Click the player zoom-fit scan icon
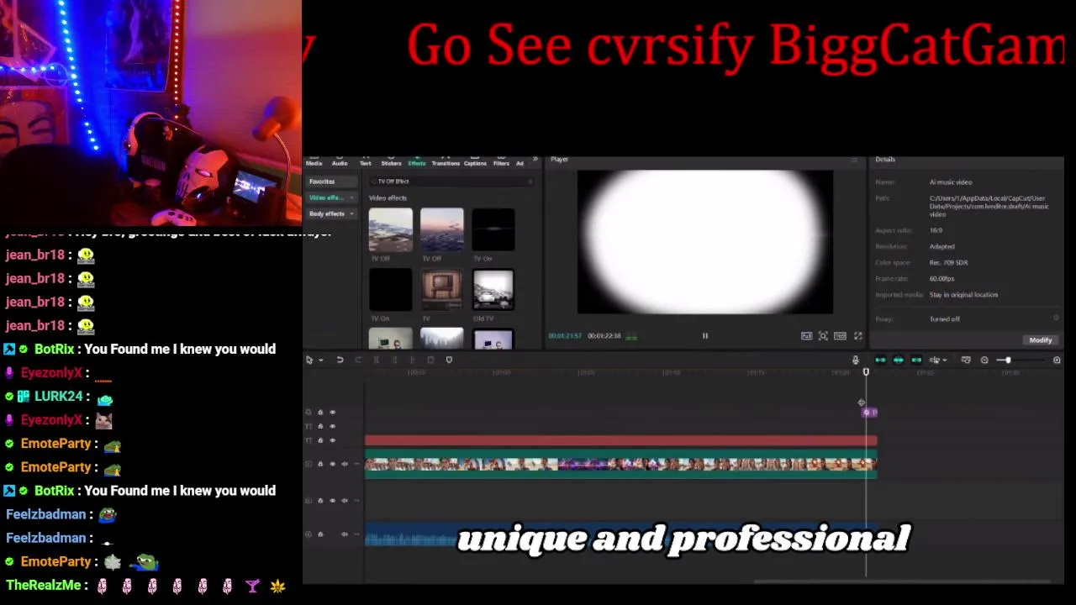The height and width of the screenshot is (605, 1076). click(823, 336)
